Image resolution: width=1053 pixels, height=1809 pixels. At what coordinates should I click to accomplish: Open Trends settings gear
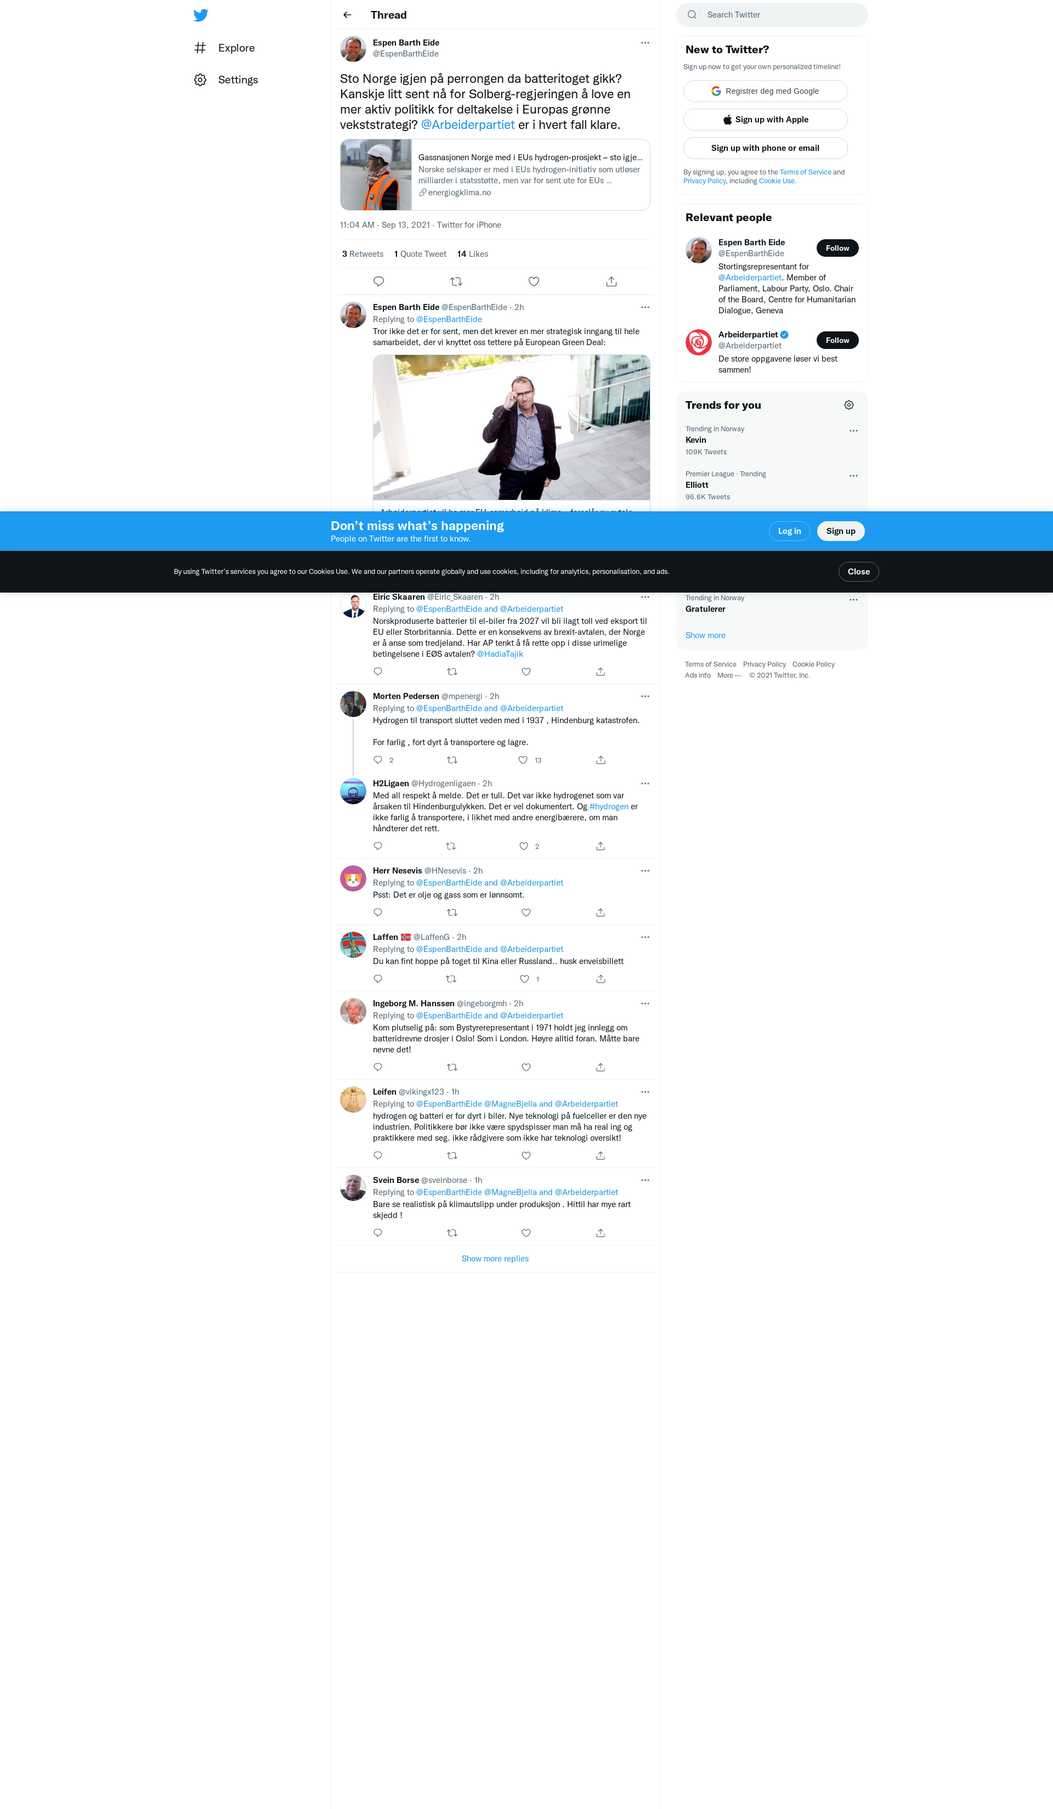tap(848, 405)
